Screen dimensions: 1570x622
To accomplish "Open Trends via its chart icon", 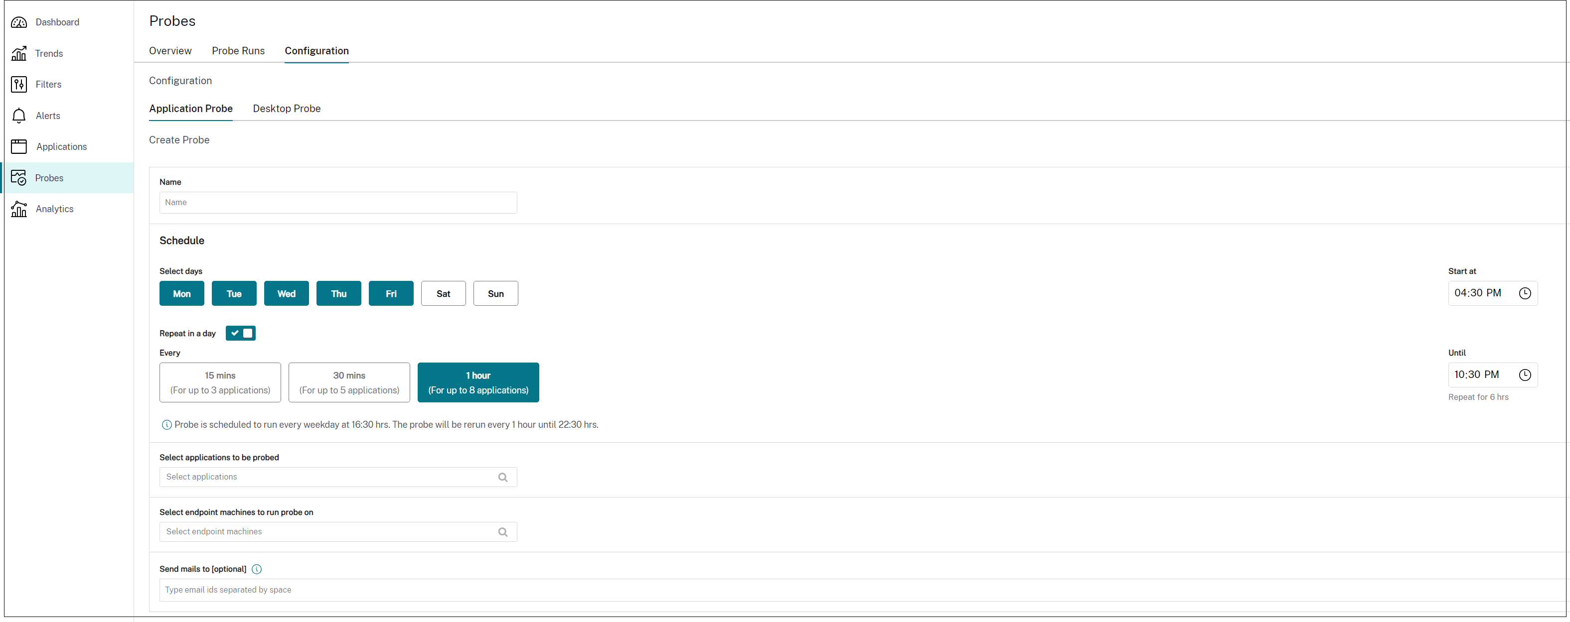I will (19, 54).
